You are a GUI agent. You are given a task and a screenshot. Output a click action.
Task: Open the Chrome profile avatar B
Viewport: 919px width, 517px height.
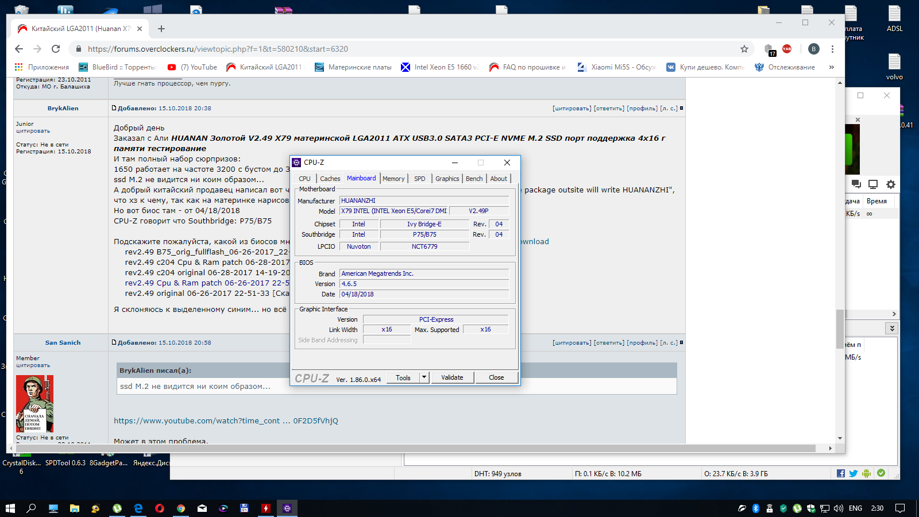coord(813,49)
